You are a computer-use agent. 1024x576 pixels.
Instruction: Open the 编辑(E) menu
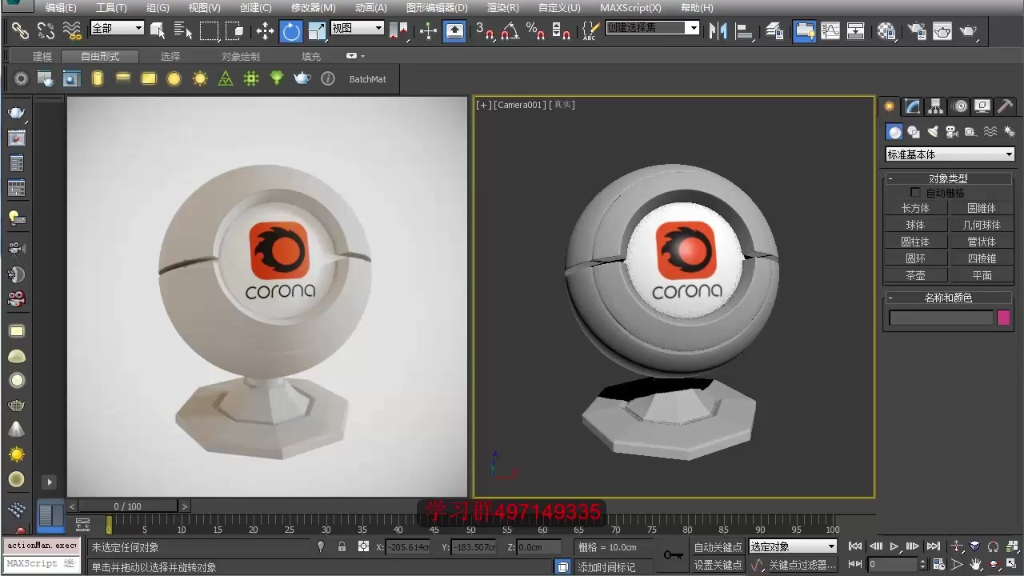click(x=61, y=8)
